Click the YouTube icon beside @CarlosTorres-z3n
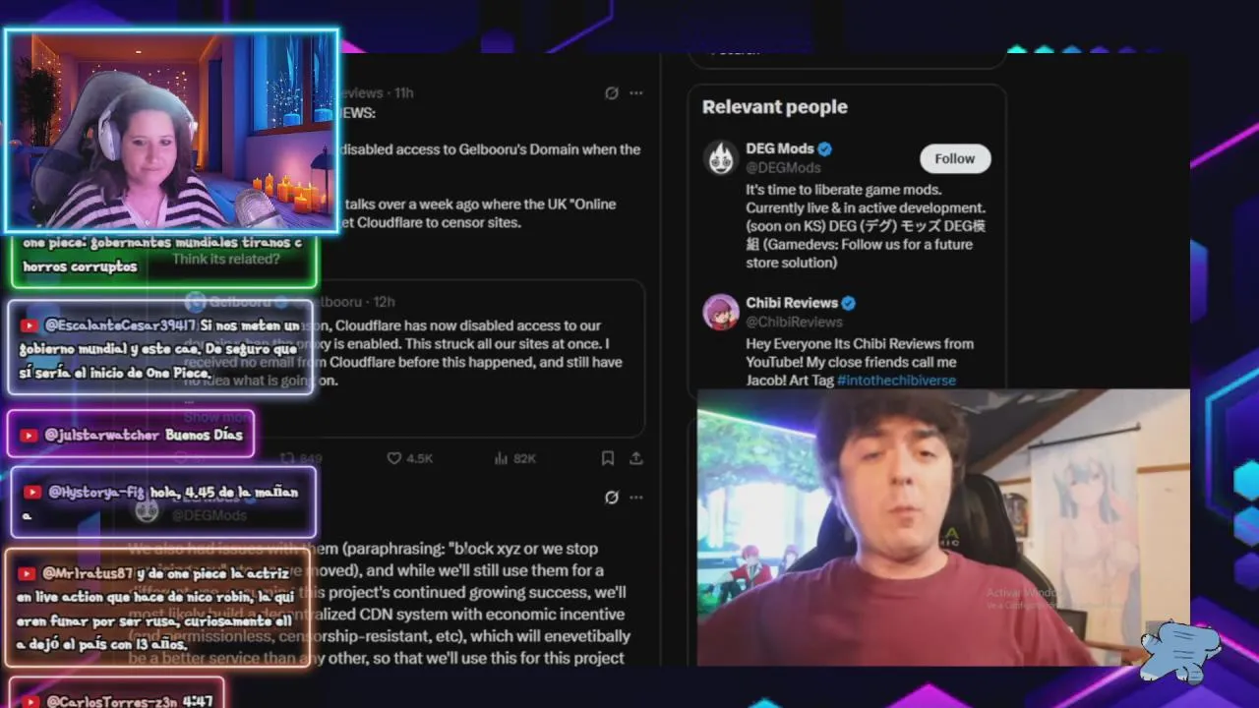This screenshot has height=708, width=1259. 30,702
